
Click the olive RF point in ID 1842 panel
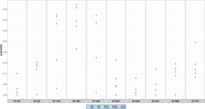(96, 93)
